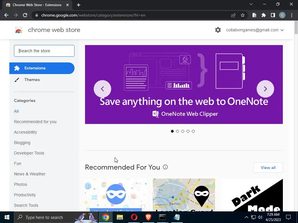298x223 pixels.
Task: Go back to the previous page
Action: [x=6, y=15]
